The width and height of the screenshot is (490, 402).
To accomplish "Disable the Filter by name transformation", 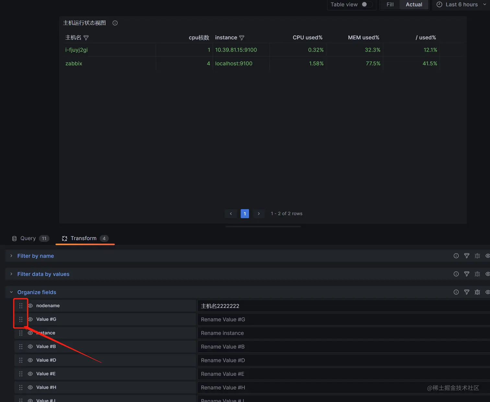I will pyautogui.click(x=487, y=256).
